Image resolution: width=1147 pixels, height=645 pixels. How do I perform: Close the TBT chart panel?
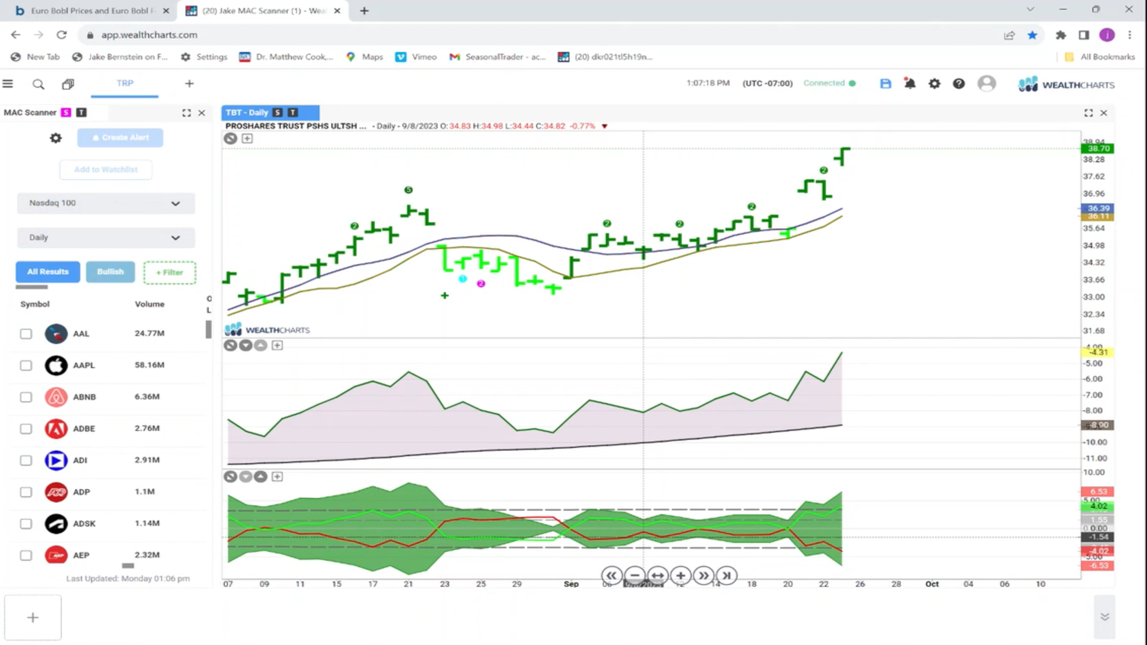point(1104,113)
